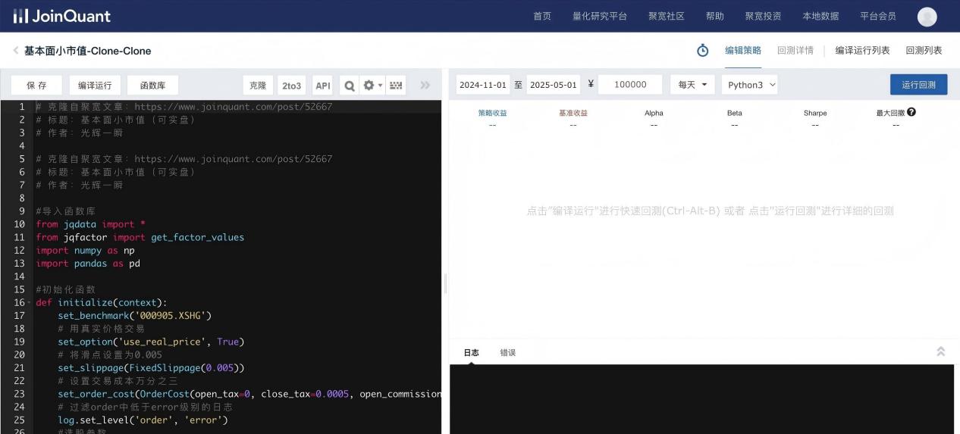Go back using the left chevron
960x434 pixels.
pyautogui.click(x=16, y=51)
